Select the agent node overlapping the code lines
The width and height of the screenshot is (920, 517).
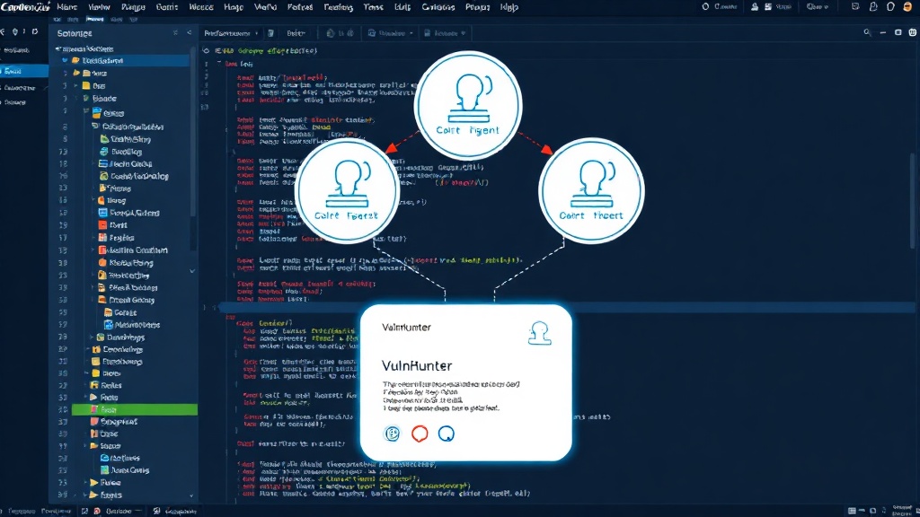pyautogui.click(x=348, y=191)
